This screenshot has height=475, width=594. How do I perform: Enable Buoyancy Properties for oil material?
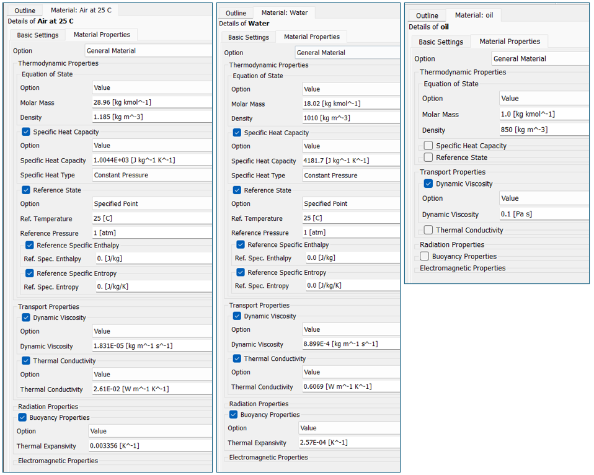(x=425, y=256)
